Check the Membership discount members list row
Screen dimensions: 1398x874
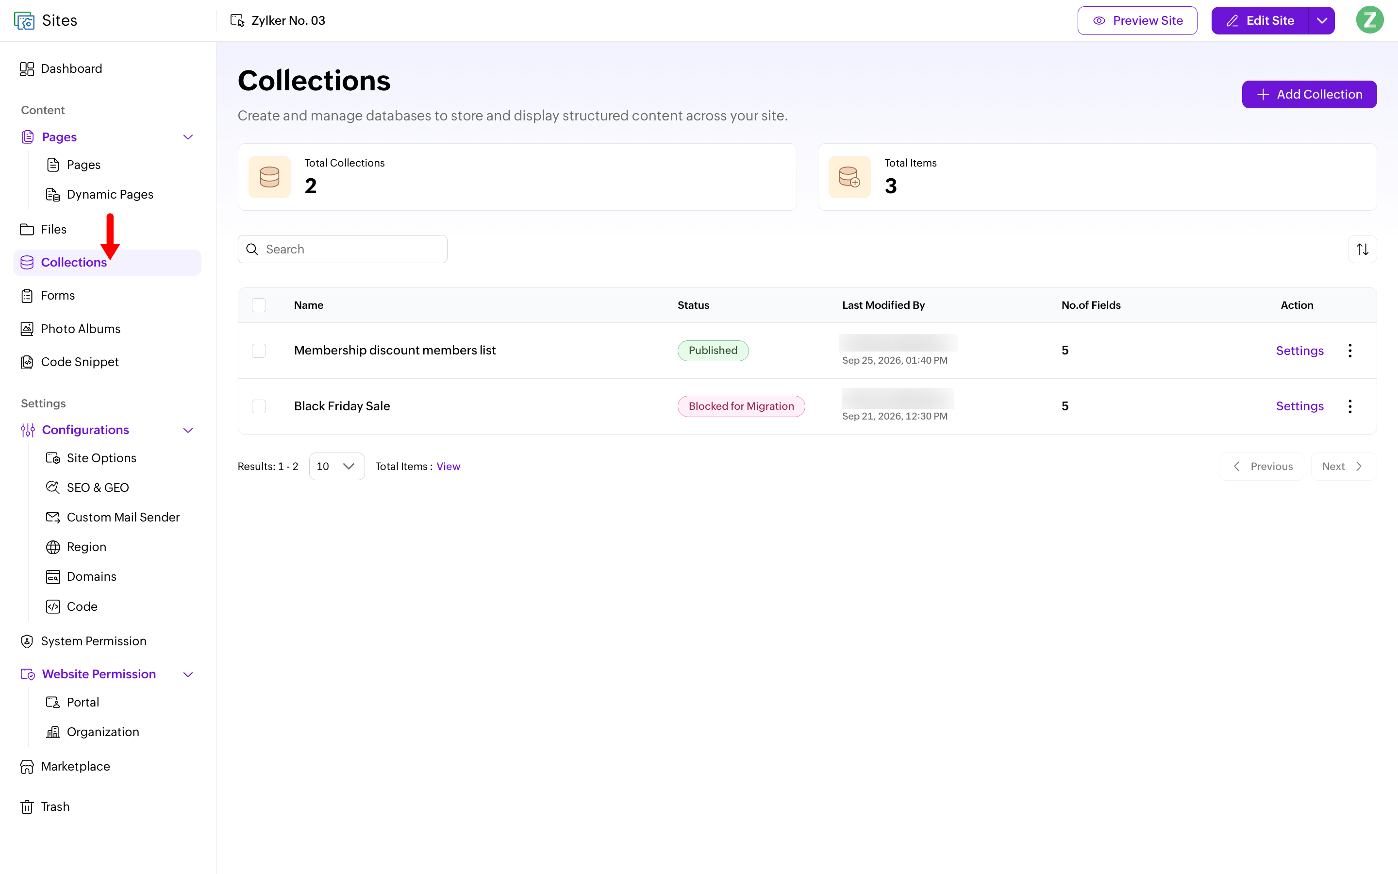click(259, 351)
